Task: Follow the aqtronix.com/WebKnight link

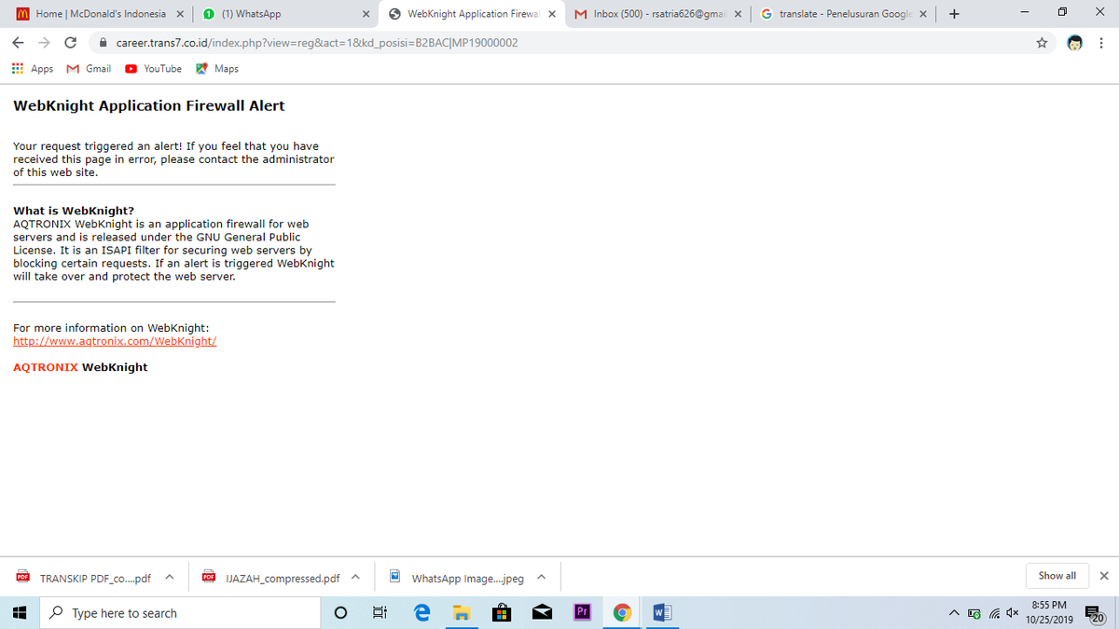Action: point(115,341)
